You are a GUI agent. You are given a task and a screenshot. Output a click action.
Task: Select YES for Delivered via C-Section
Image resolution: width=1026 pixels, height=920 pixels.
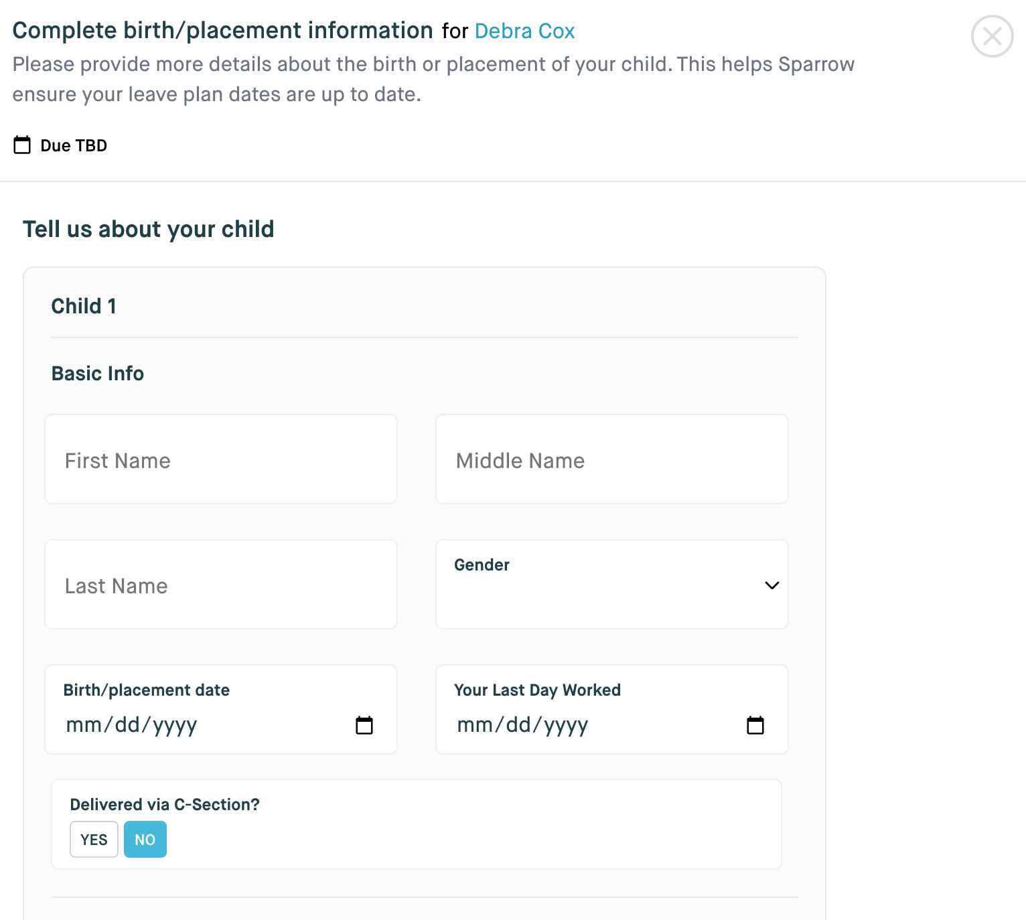click(94, 839)
